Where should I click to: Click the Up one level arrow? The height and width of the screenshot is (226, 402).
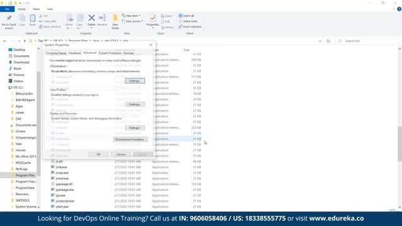[x=24, y=41]
